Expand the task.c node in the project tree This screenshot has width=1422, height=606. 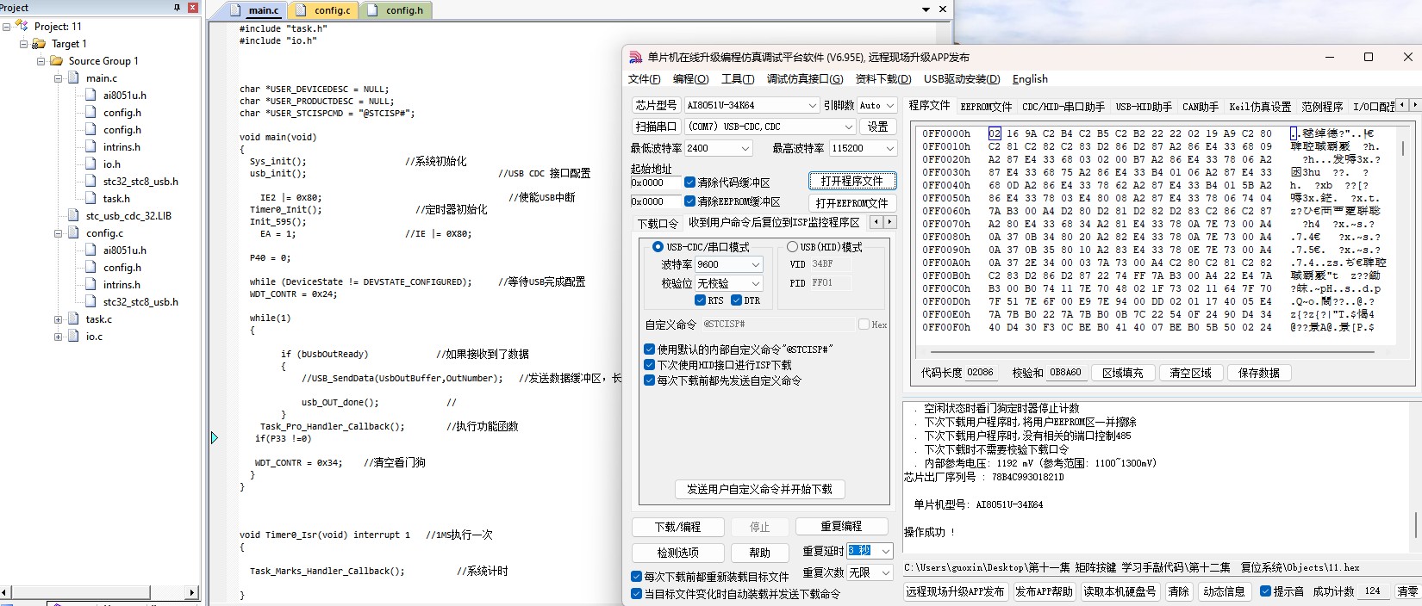pyautogui.click(x=59, y=319)
